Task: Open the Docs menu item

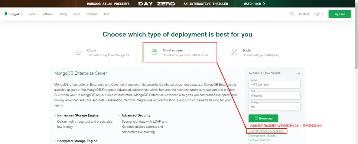Action: [106, 14]
